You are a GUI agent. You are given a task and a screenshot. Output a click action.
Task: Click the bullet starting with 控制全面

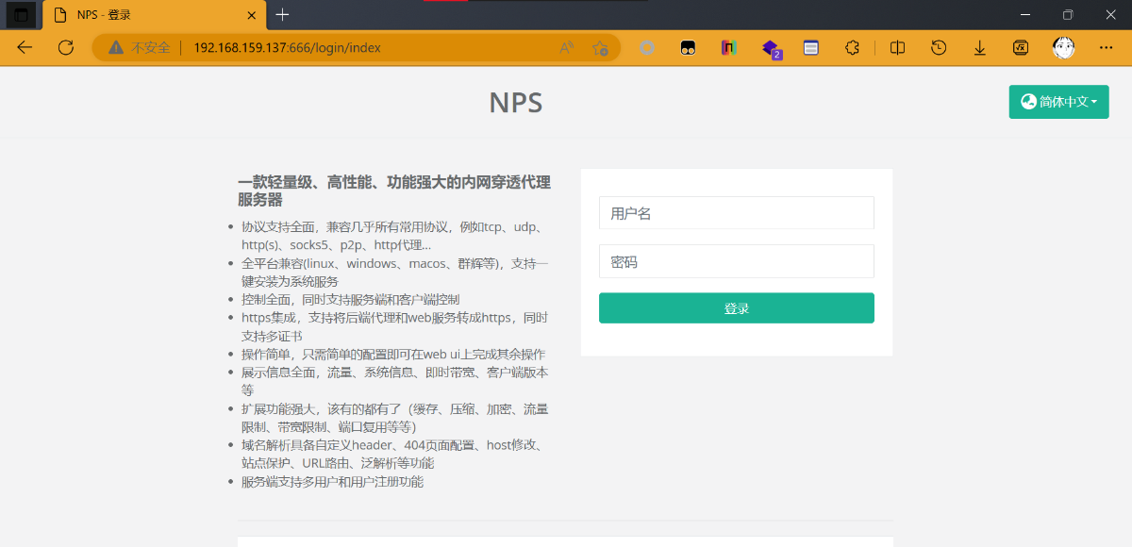pos(350,299)
